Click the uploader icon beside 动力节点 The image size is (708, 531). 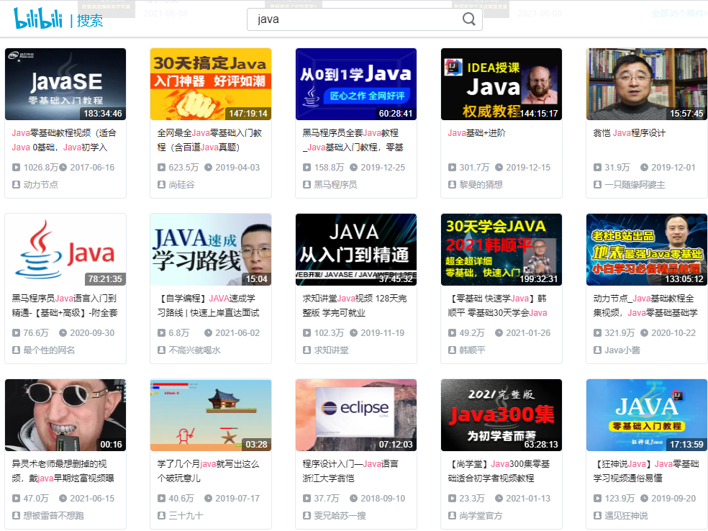pyautogui.click(x=17, y=185)
